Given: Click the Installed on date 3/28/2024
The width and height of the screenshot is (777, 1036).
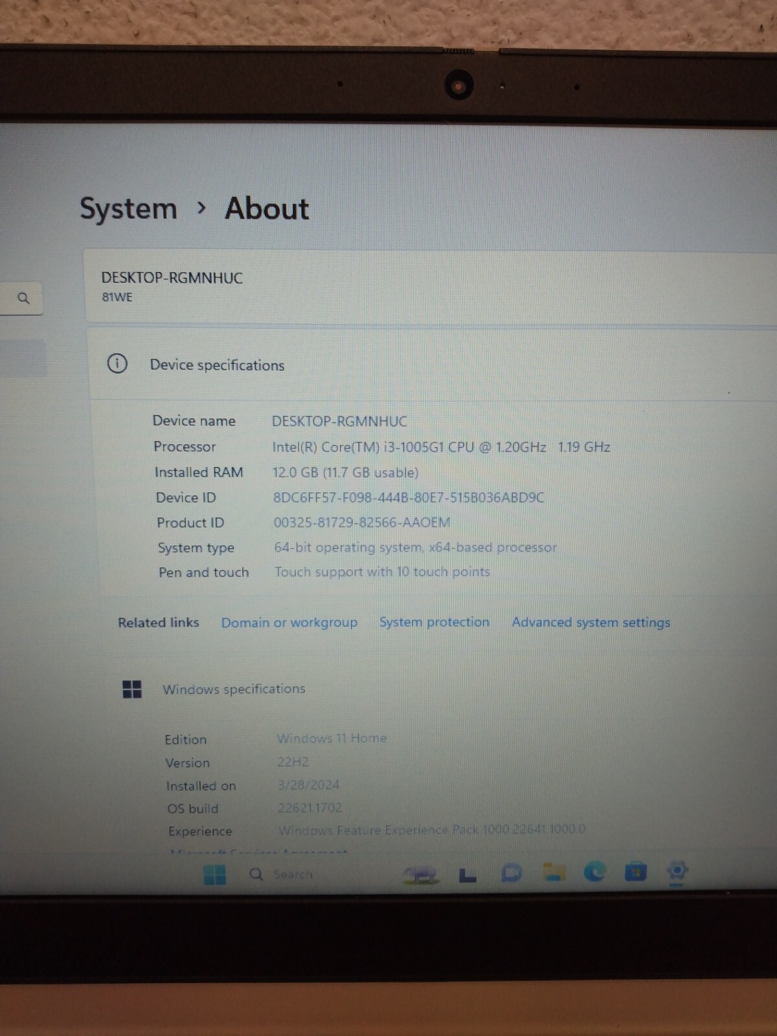Looking at the screenshot, I should pos(308,785).
